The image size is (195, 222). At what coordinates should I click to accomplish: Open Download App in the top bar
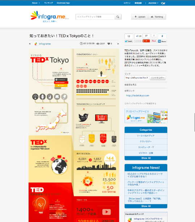coord(63,3)
